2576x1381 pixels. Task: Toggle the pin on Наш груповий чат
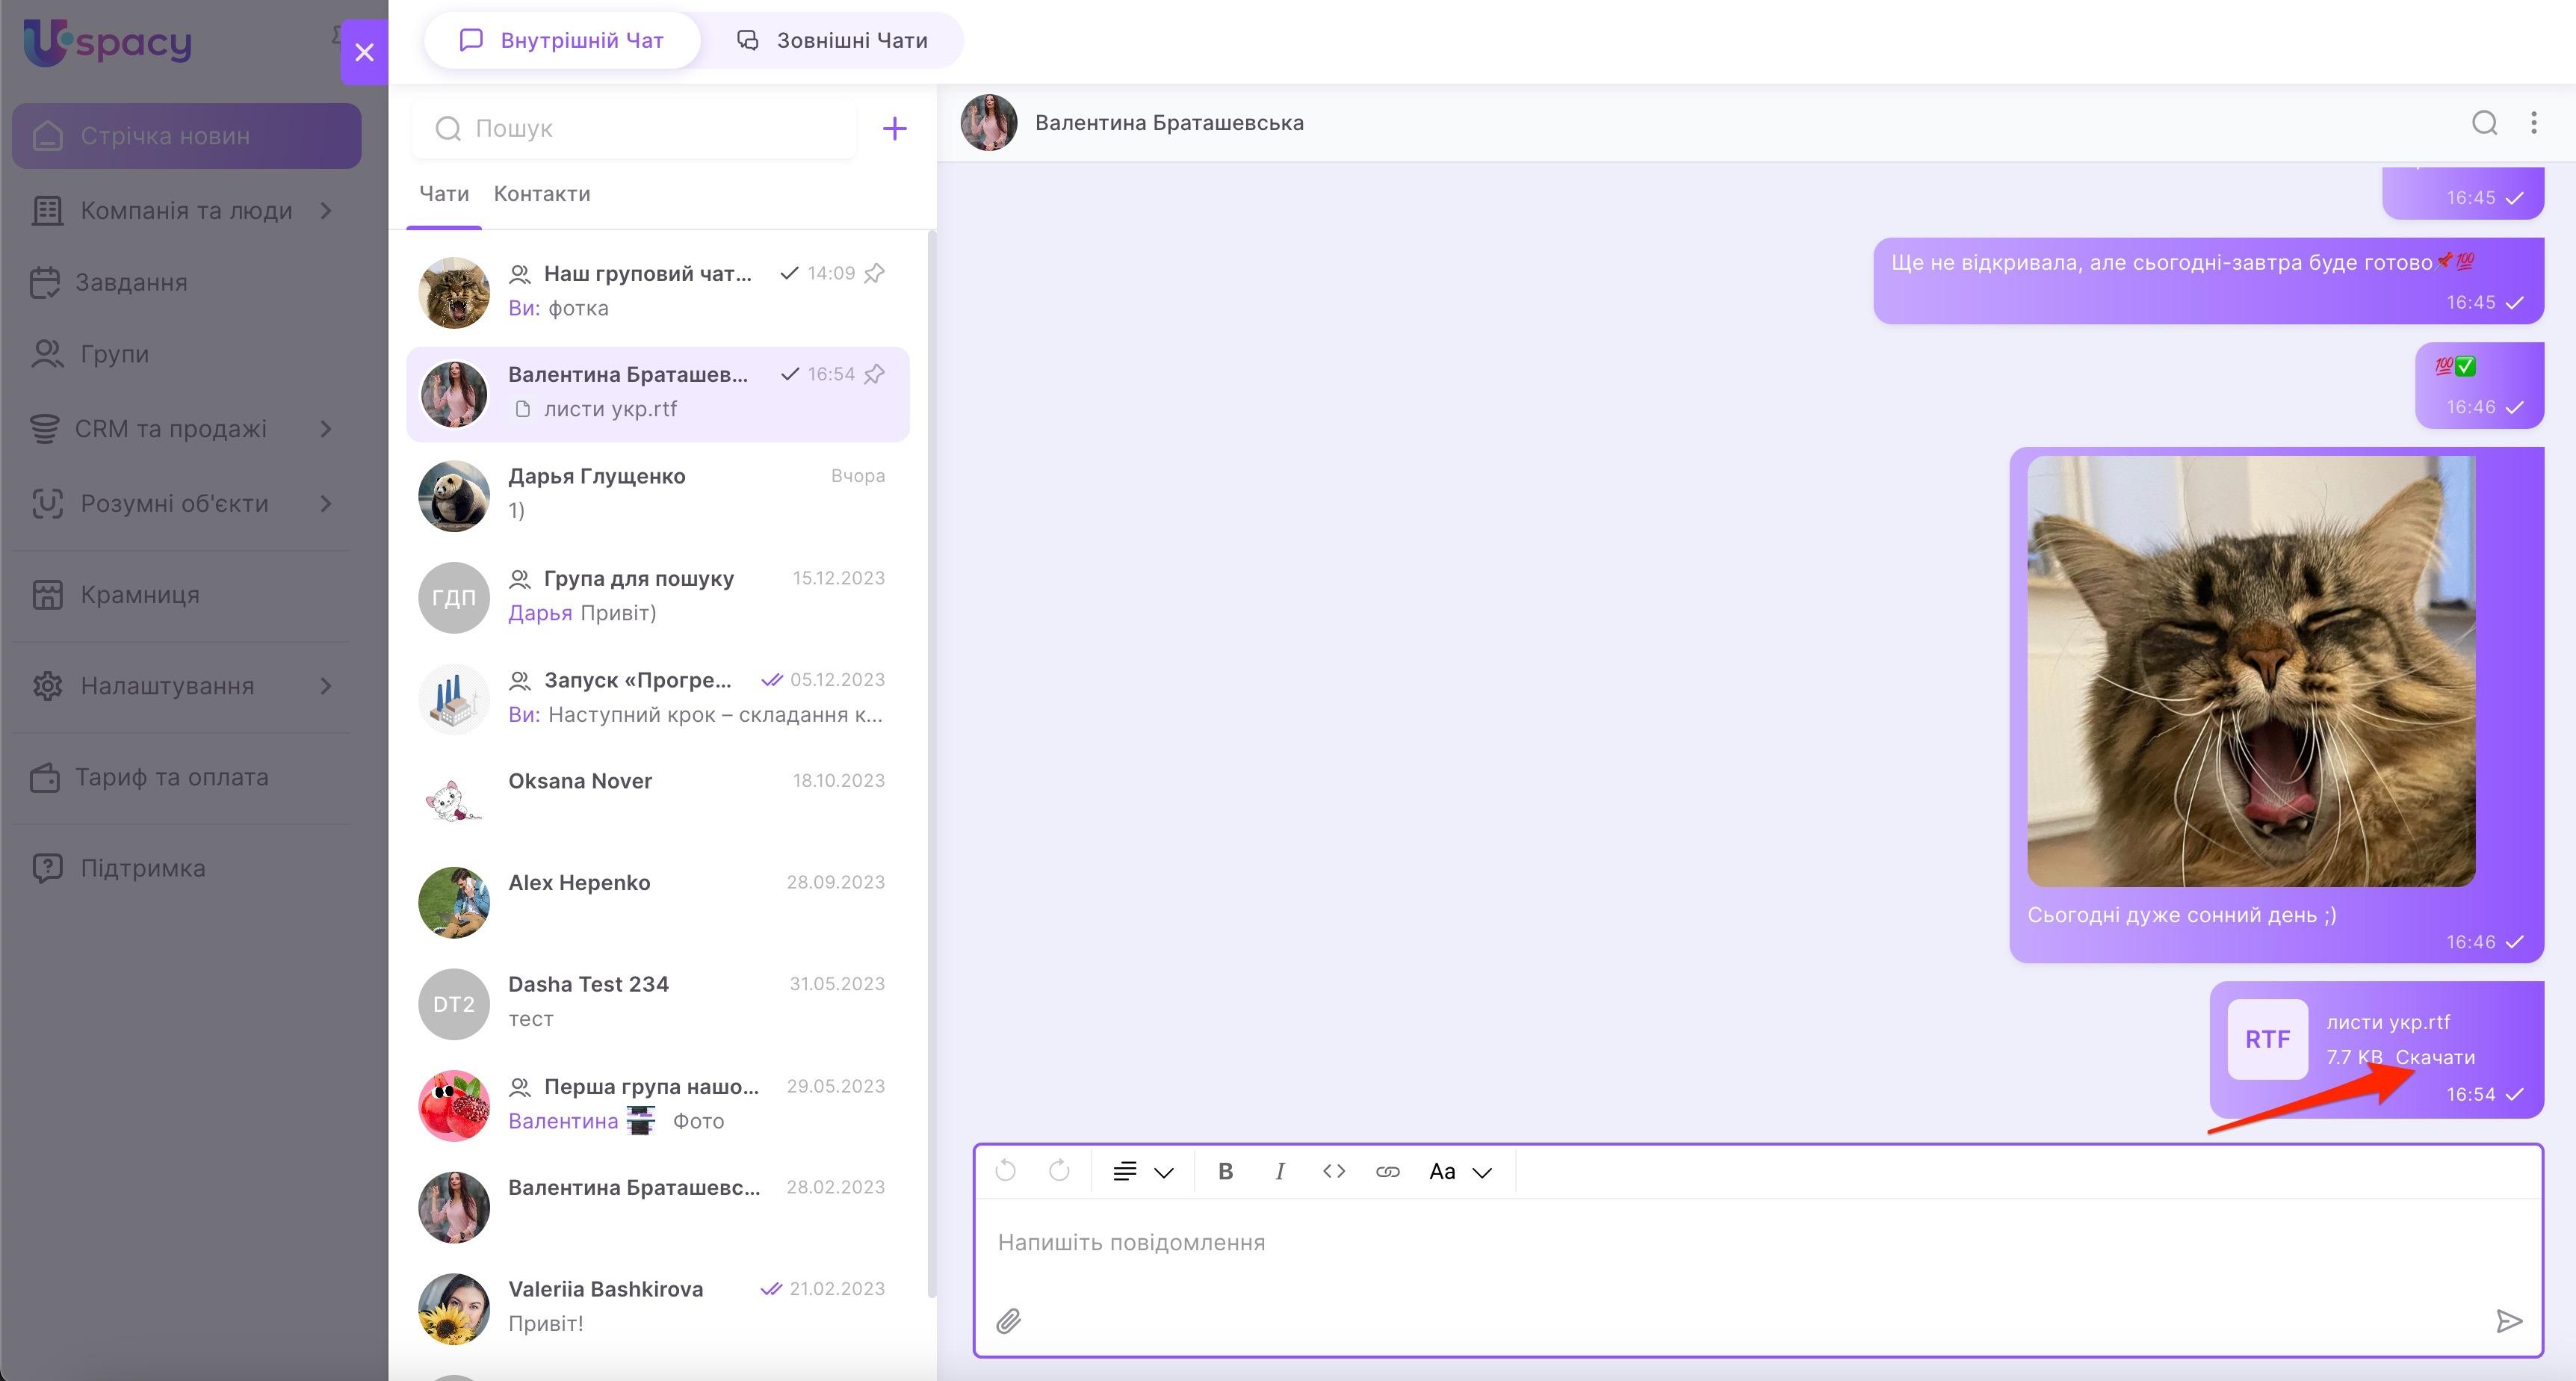pos(875,273)
